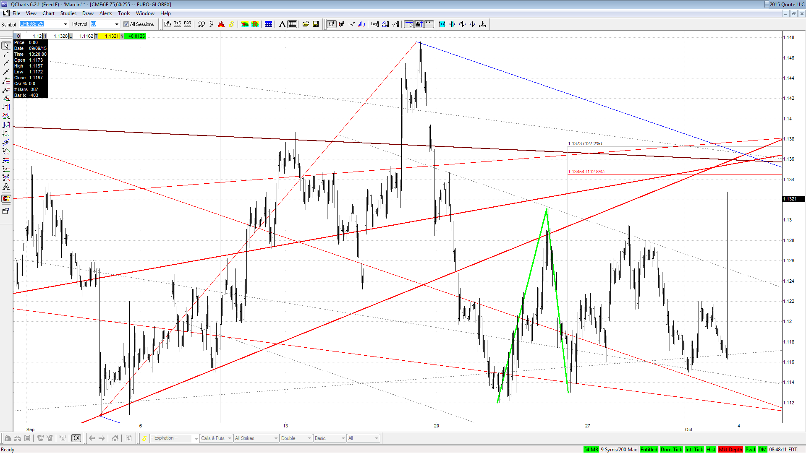The image size is (806, 453).
Task: Toggle the chart grid lines icon
Action: [293, 24]
